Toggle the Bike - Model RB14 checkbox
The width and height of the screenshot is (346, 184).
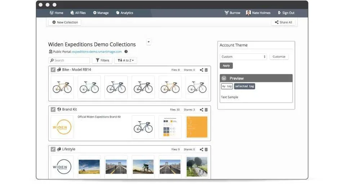[x=53, y=70]
